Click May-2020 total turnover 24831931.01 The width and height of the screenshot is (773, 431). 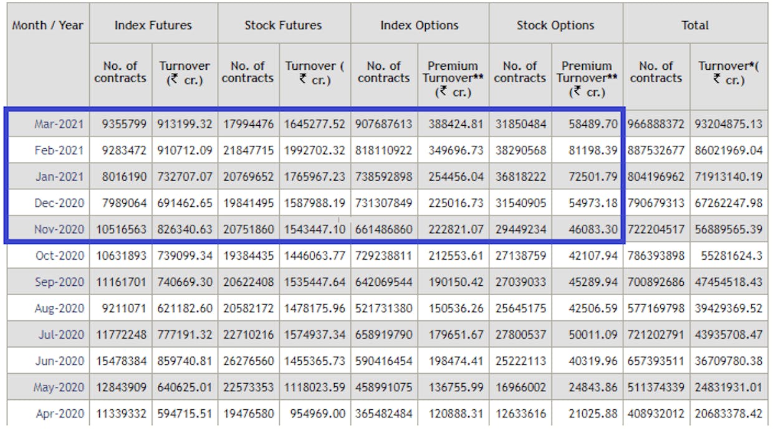coord(729,387)
